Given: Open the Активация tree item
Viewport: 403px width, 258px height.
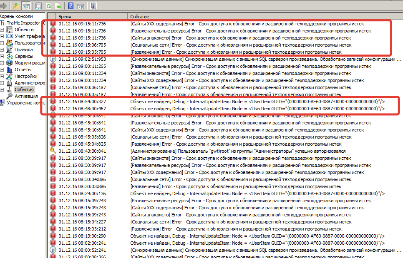Looking at the screenshot, I should coord(26,97).
